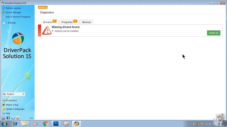Switch to Photoshop in the taskbar
Image resolution: width=227 pixels, height=127 pixels.
click(56, 124)
